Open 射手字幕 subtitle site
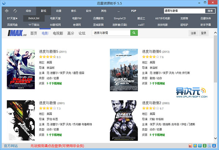 tap(206, 25)
